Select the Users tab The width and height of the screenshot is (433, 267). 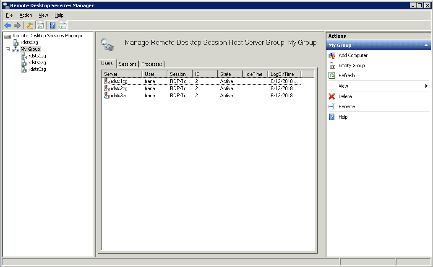click(x=107, y=63)
